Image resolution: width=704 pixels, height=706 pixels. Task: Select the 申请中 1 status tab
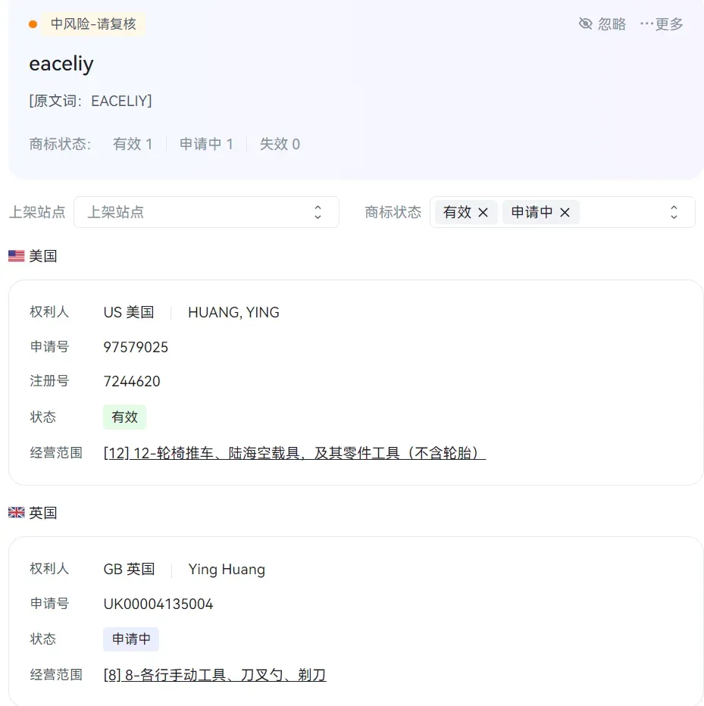206,144
